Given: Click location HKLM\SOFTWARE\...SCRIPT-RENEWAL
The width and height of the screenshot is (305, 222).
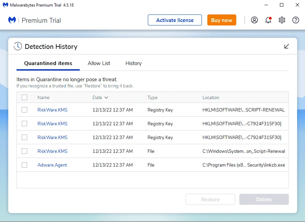Looking at the screenshot, I should point(243,110).
